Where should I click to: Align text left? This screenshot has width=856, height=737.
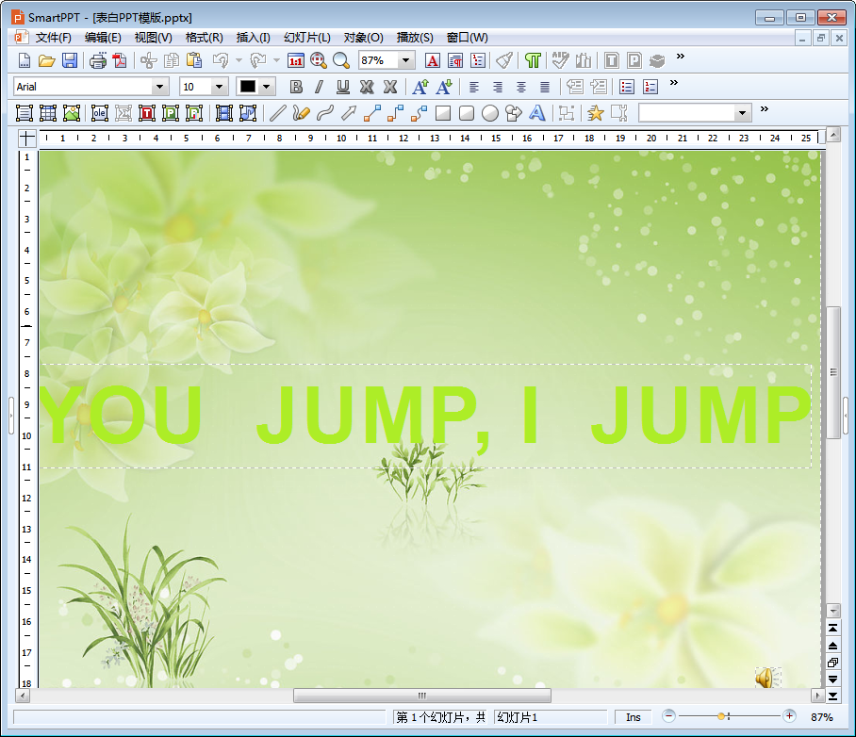tap(474, 87)
